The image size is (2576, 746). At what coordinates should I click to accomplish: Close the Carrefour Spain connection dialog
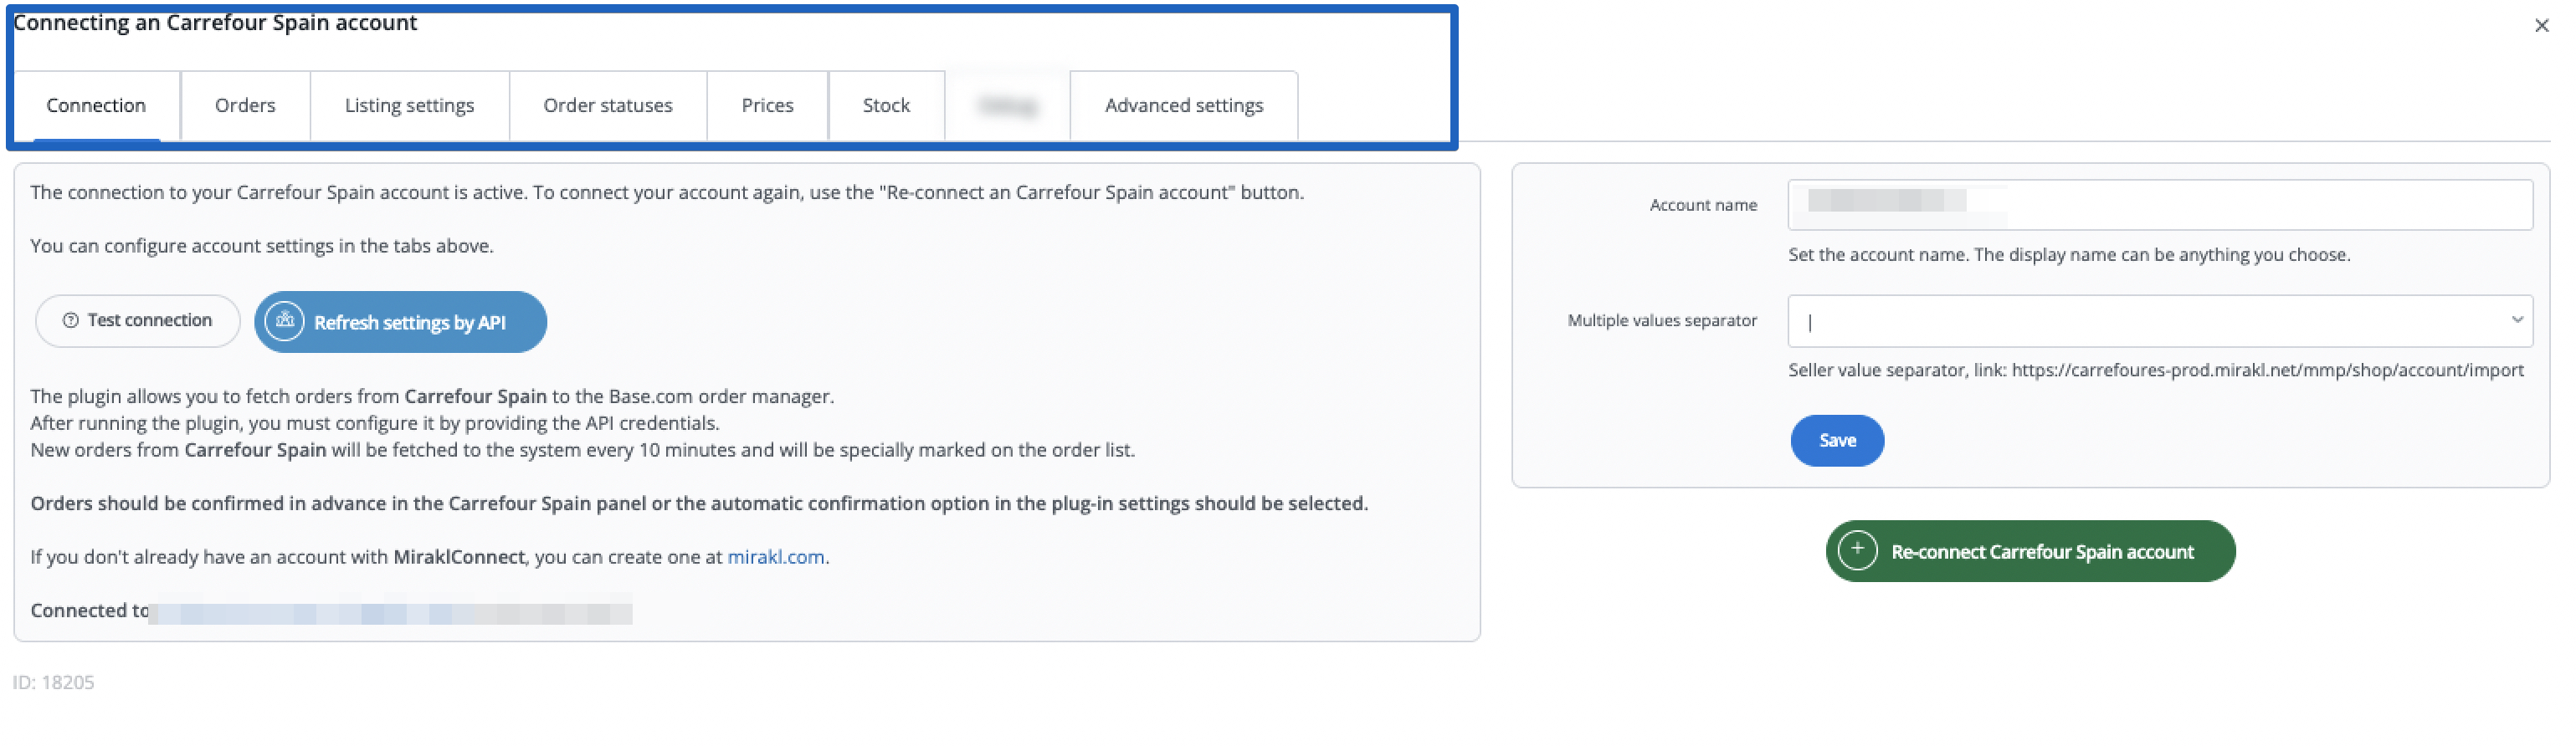point(2541,26)
